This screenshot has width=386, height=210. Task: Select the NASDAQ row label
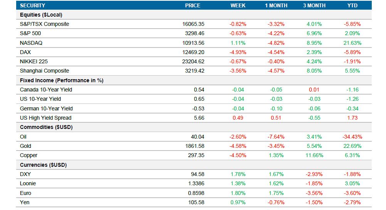coord(31,43)
